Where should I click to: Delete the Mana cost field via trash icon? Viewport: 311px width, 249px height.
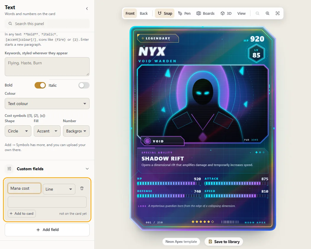point(82,189)
